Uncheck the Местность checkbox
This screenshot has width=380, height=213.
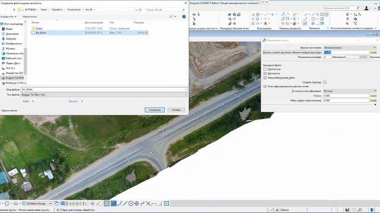(265, 73)
